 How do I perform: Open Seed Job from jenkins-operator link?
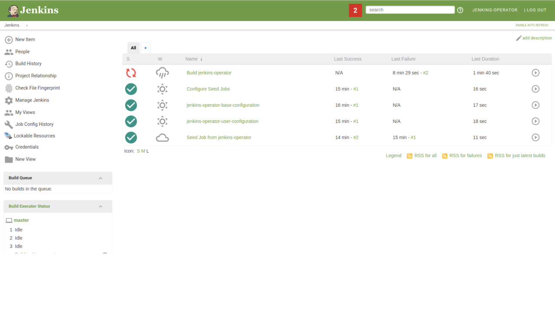219,138
